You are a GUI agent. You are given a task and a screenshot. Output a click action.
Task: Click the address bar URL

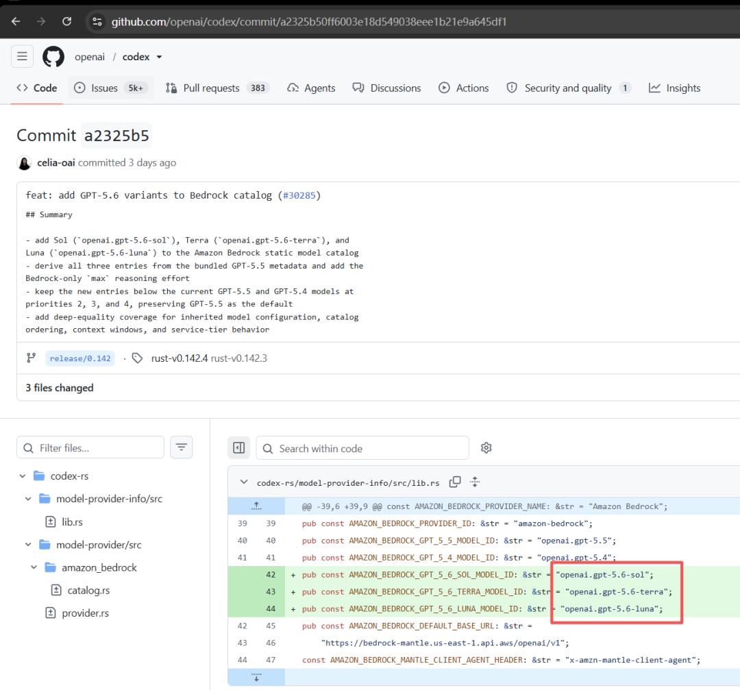click(x=308, y=22)
